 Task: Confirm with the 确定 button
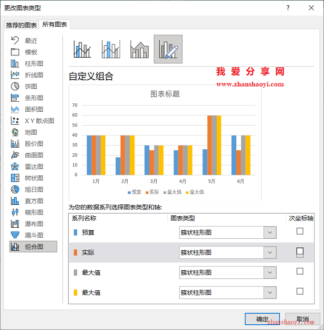click(262, 319)
